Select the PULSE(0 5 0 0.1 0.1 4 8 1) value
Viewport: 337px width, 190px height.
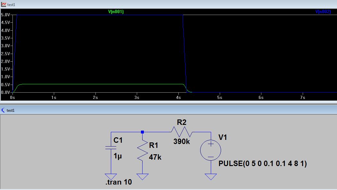click(263, 163)
